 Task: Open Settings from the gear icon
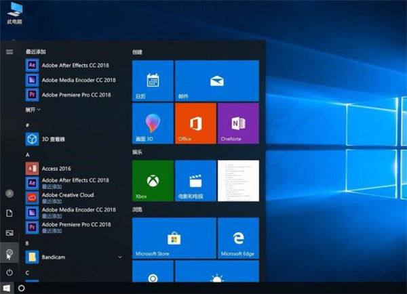point(9,253)
